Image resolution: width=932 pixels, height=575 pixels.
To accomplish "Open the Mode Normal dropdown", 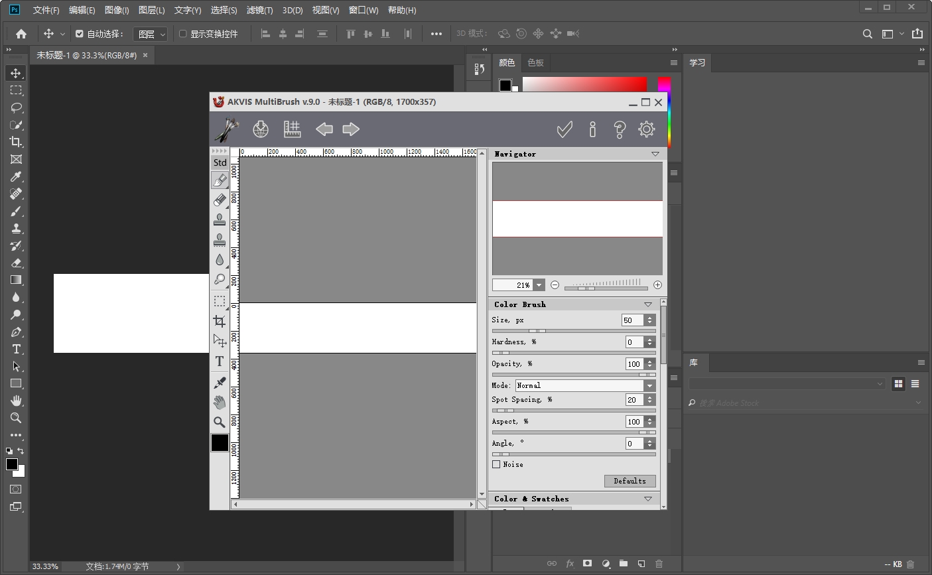I will [586, 385].
